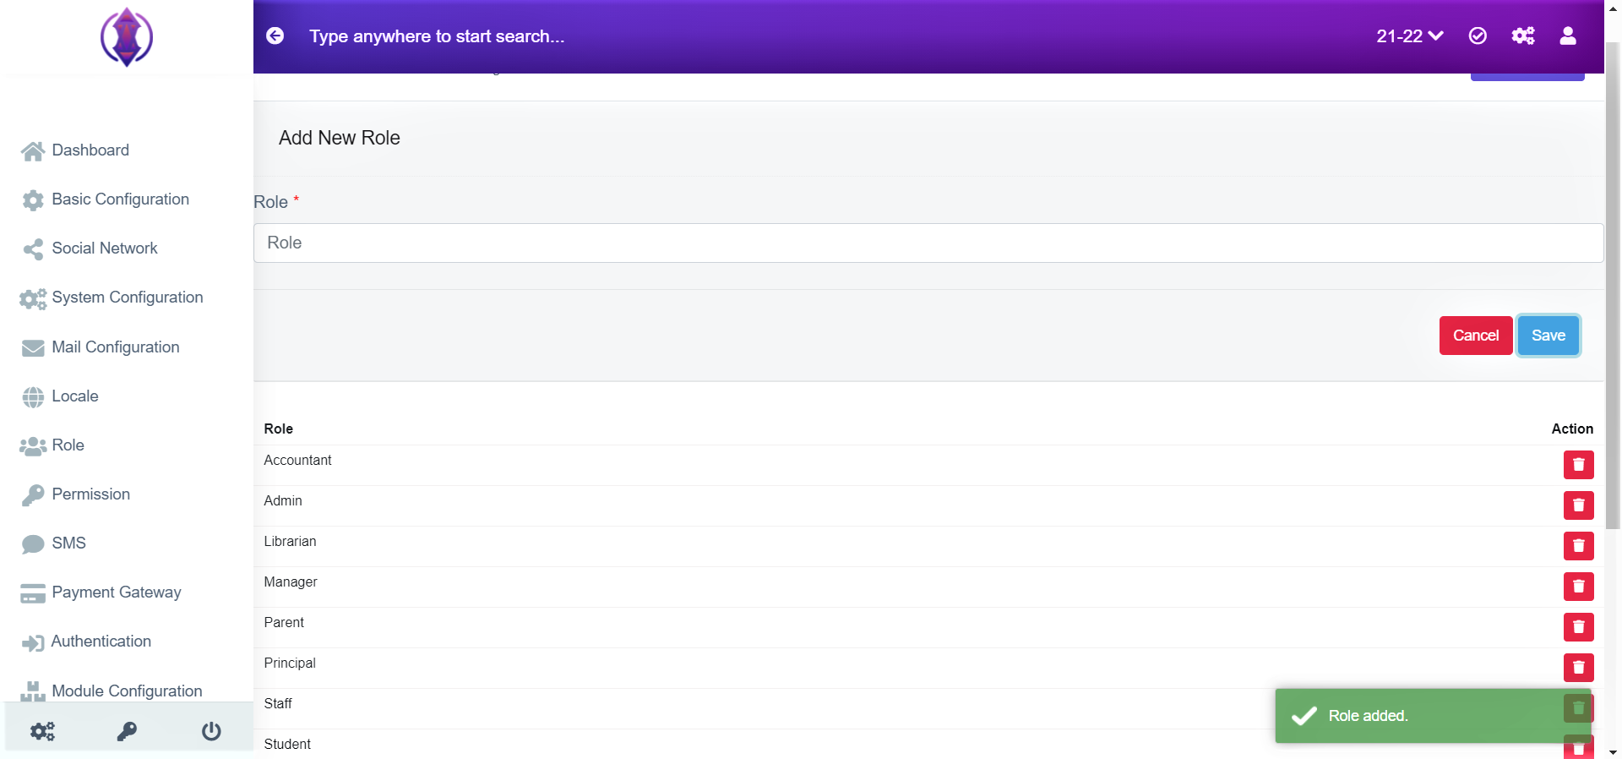This screenshot has height=759, width=1622.
Task: Delete the Librarian role
Action: click(1578, 546)
